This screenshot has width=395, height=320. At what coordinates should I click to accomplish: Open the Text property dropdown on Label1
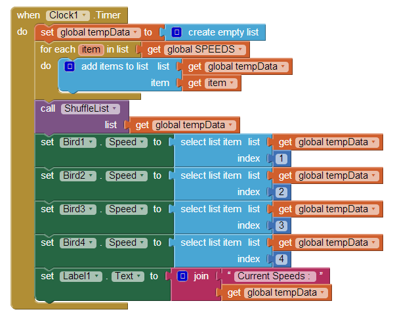[127, 276]
